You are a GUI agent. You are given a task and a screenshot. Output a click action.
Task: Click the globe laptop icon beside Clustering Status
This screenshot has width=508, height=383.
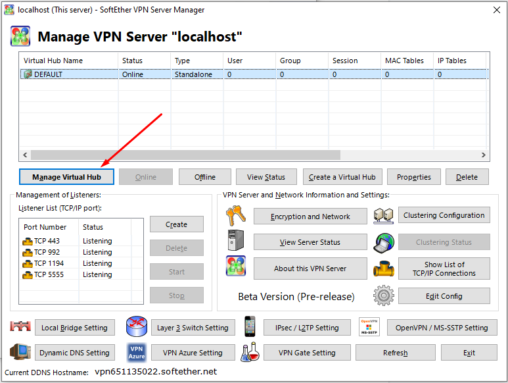pos(384,243)
